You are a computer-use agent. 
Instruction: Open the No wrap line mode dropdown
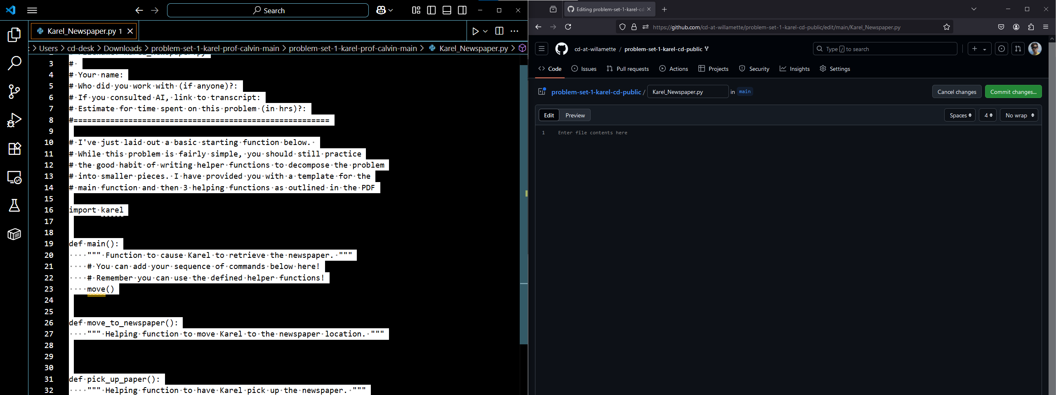click(1019, 115)
